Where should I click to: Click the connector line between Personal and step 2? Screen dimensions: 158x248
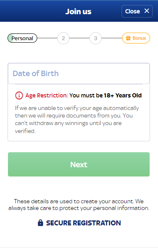[x=47, y=38]
